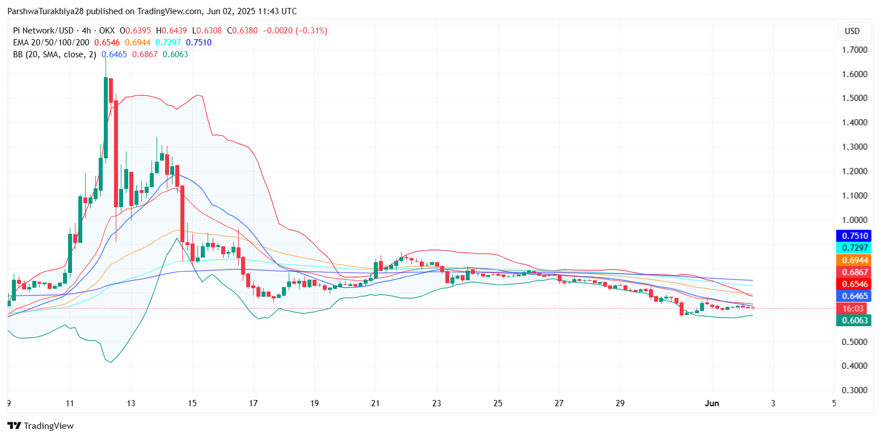
Task: Click the 13 date on the time axis
Action: 131,403
